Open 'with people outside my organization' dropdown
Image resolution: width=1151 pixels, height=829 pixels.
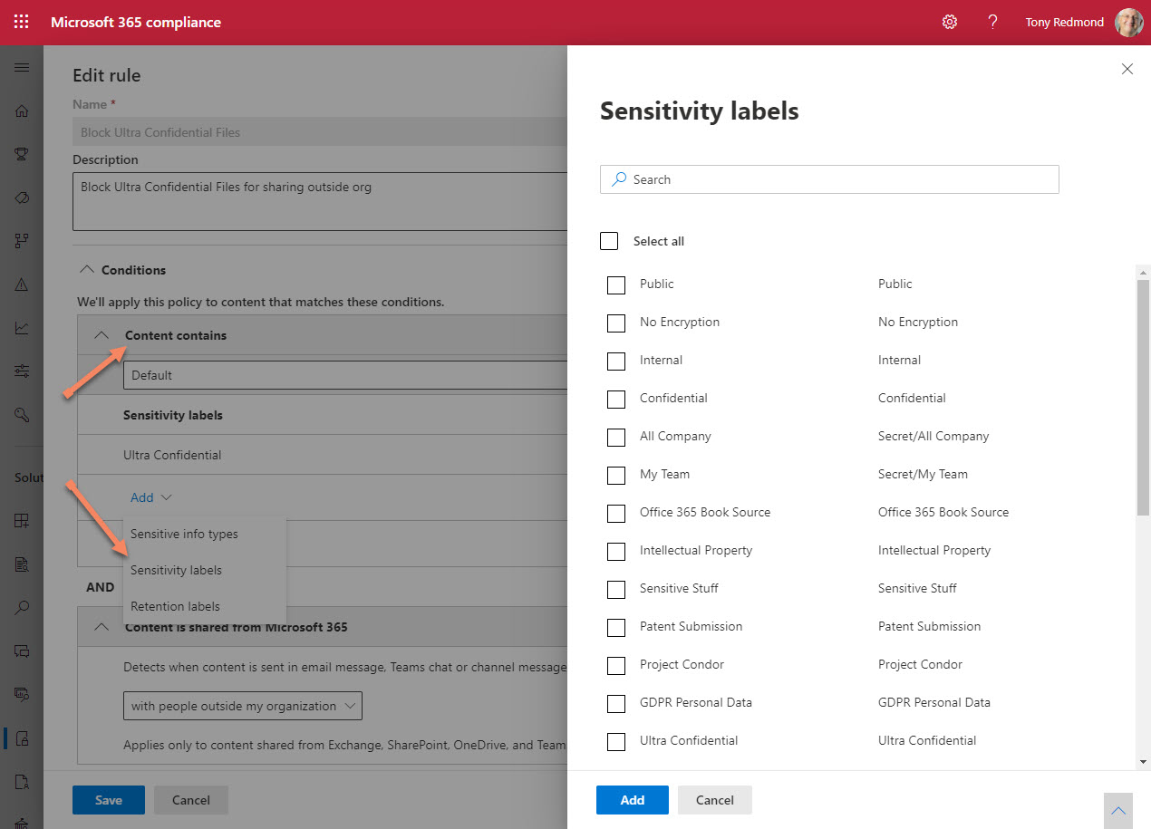pos(242,706)
